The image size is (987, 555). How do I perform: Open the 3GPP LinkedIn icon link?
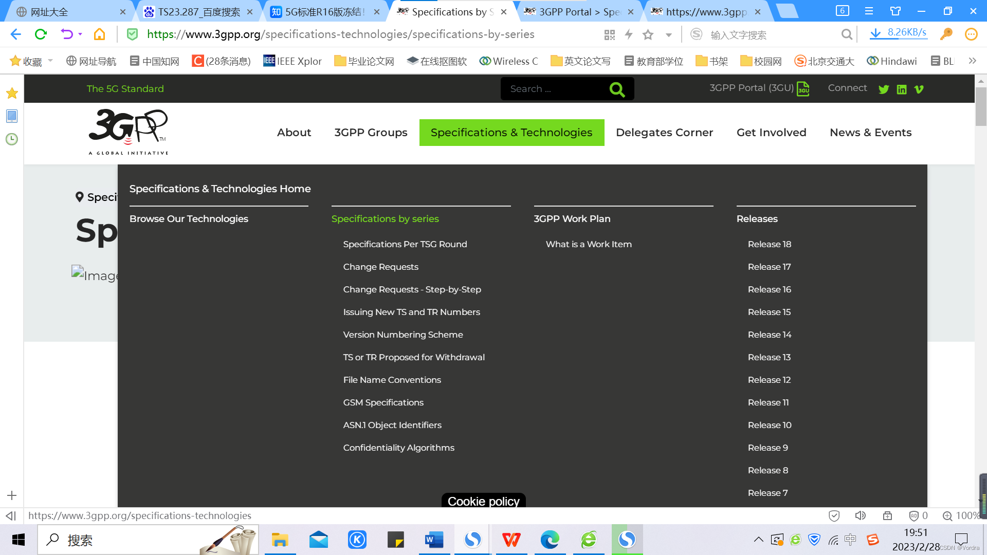click(x=902, y=89)
